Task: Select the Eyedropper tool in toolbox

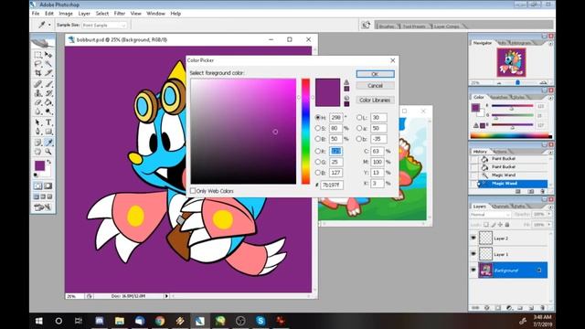Action: 48,143
